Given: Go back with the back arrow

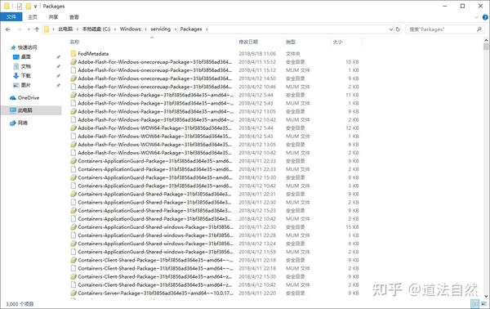Looking at the screenshot, I should (x=8, y=29).
